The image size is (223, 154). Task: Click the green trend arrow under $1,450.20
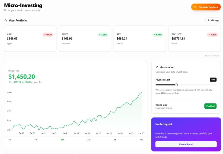10,82
